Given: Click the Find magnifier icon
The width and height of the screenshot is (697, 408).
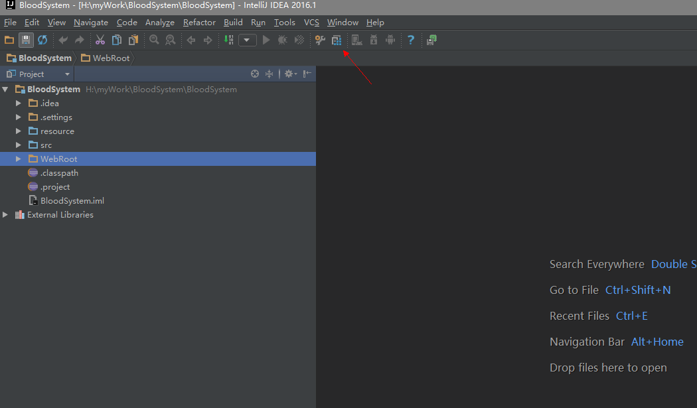Looking at the screenshot, I should tap(154, 40).
